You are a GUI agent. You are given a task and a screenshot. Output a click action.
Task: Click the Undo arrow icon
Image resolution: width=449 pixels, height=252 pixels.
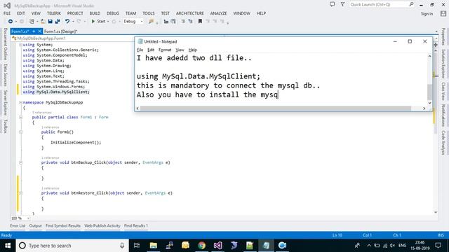pos(67,22)
